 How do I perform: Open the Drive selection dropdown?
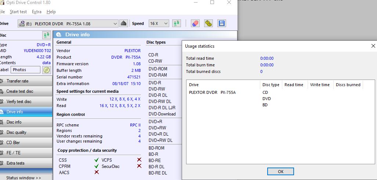pos(68,24)
